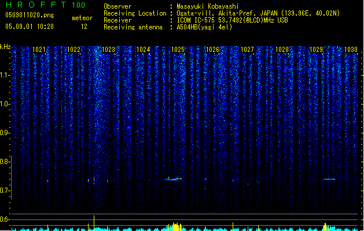Click the tallest yellow intensity spike near 1023
The width and height of the screenshot is (364, 231).
click(94, 223)
